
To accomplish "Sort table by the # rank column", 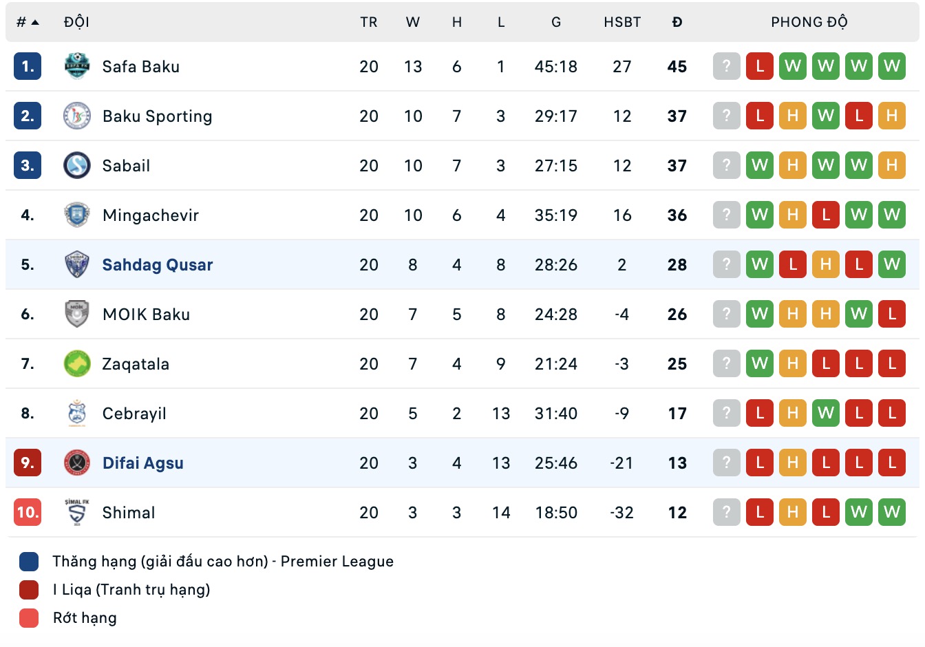I will click(x=28, y=23).
